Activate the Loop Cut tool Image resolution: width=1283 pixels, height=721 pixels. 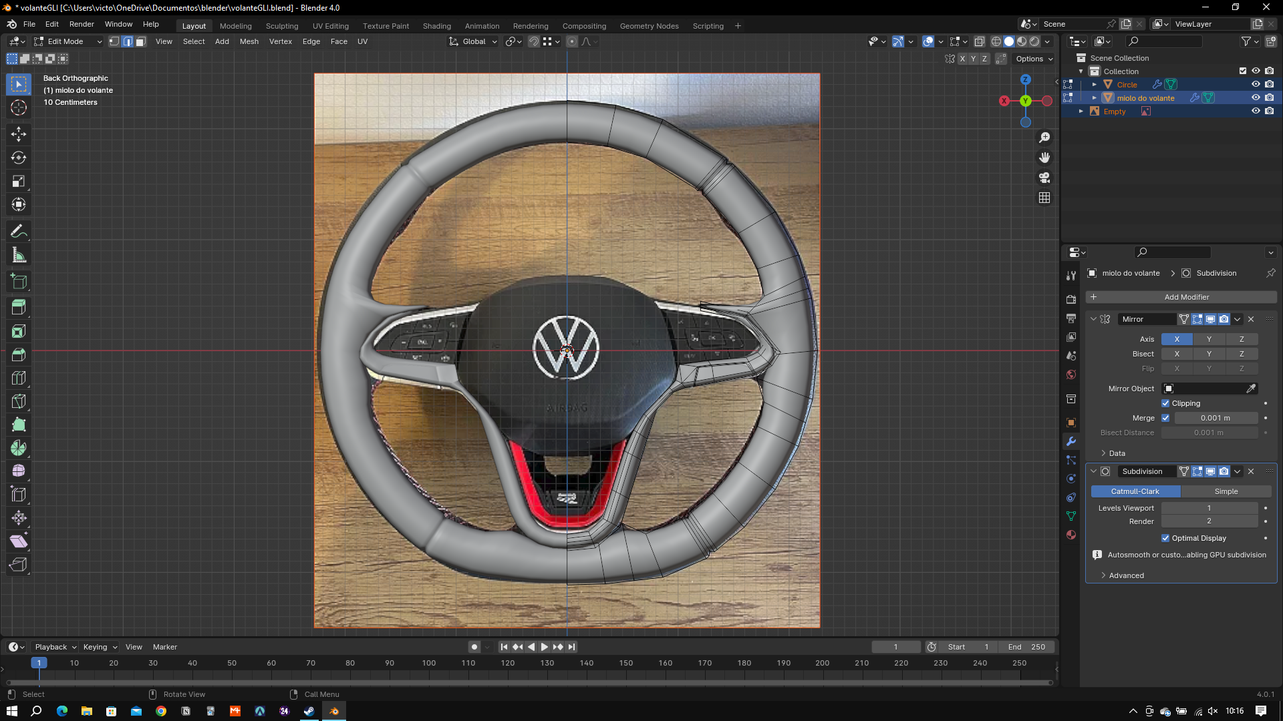coord(19,378)
